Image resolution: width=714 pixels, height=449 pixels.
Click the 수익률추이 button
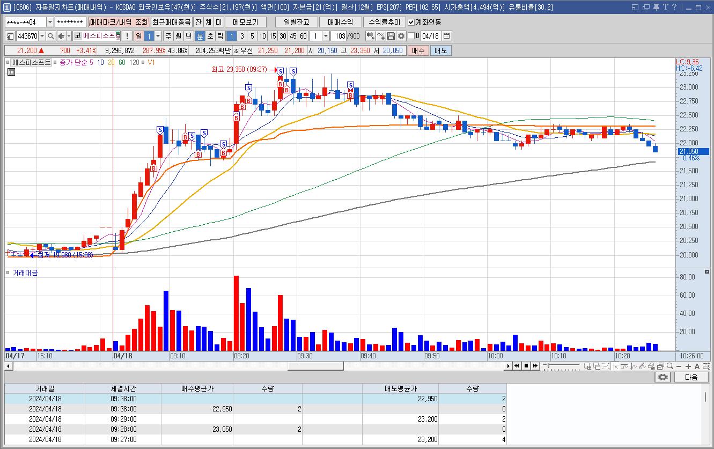coord(384,22)
